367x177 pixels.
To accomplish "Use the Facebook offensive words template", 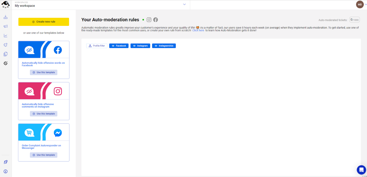I will (x=44, y=72).
